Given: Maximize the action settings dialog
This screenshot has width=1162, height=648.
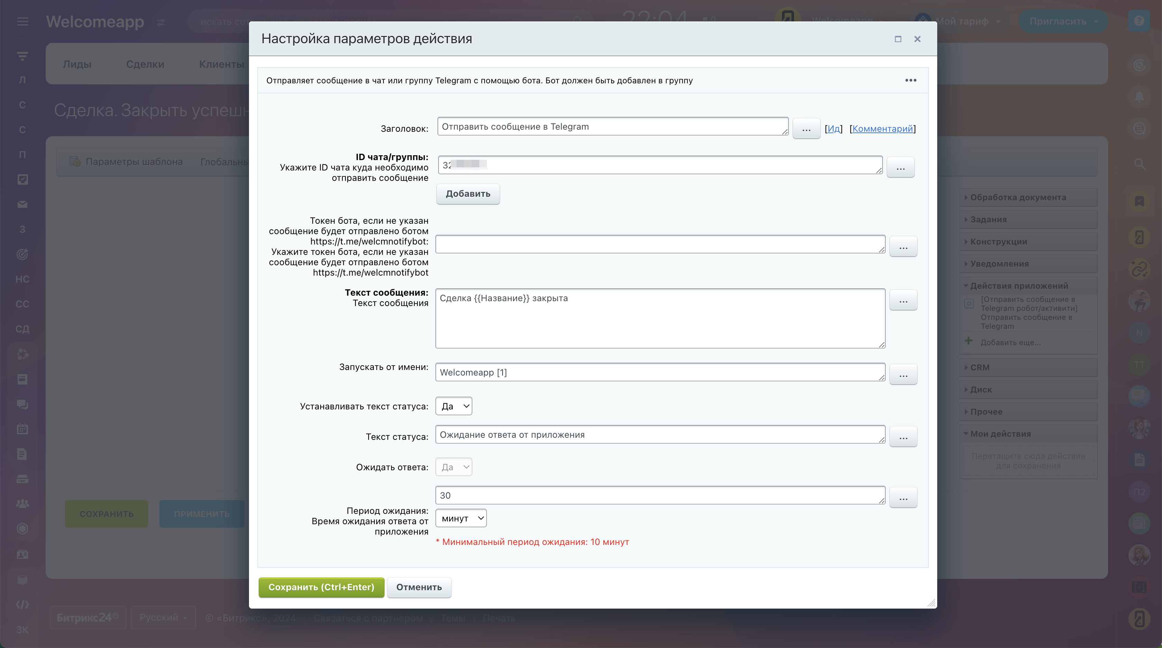Looking at the screenshot, I should pos(898,39).
